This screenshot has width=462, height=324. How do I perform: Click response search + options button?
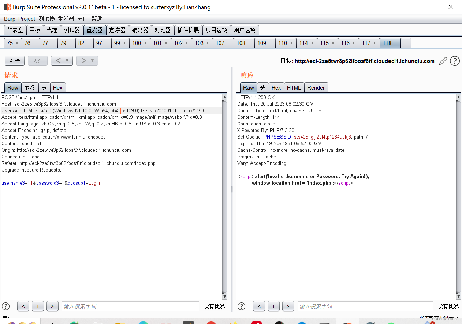point(273,306)
